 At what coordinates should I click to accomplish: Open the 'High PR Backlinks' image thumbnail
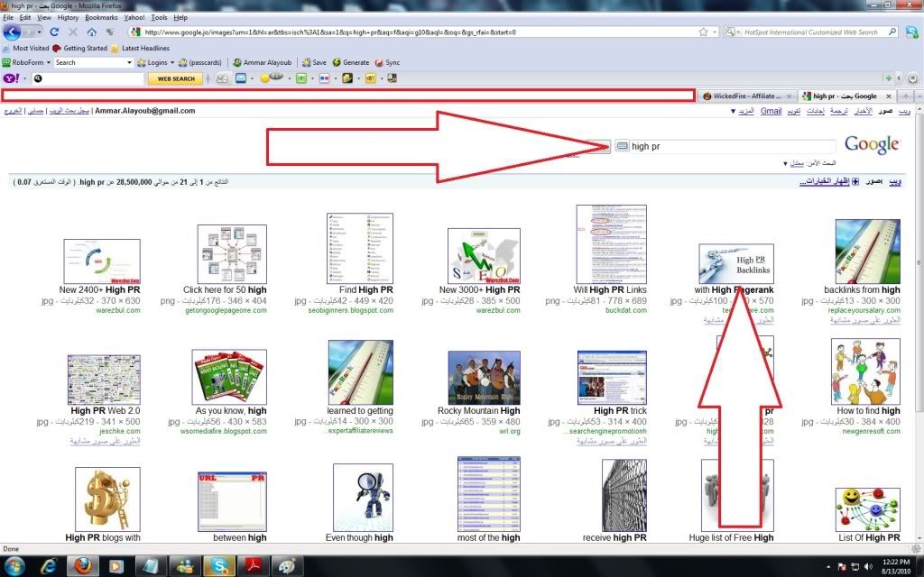(x=735, y=264)
